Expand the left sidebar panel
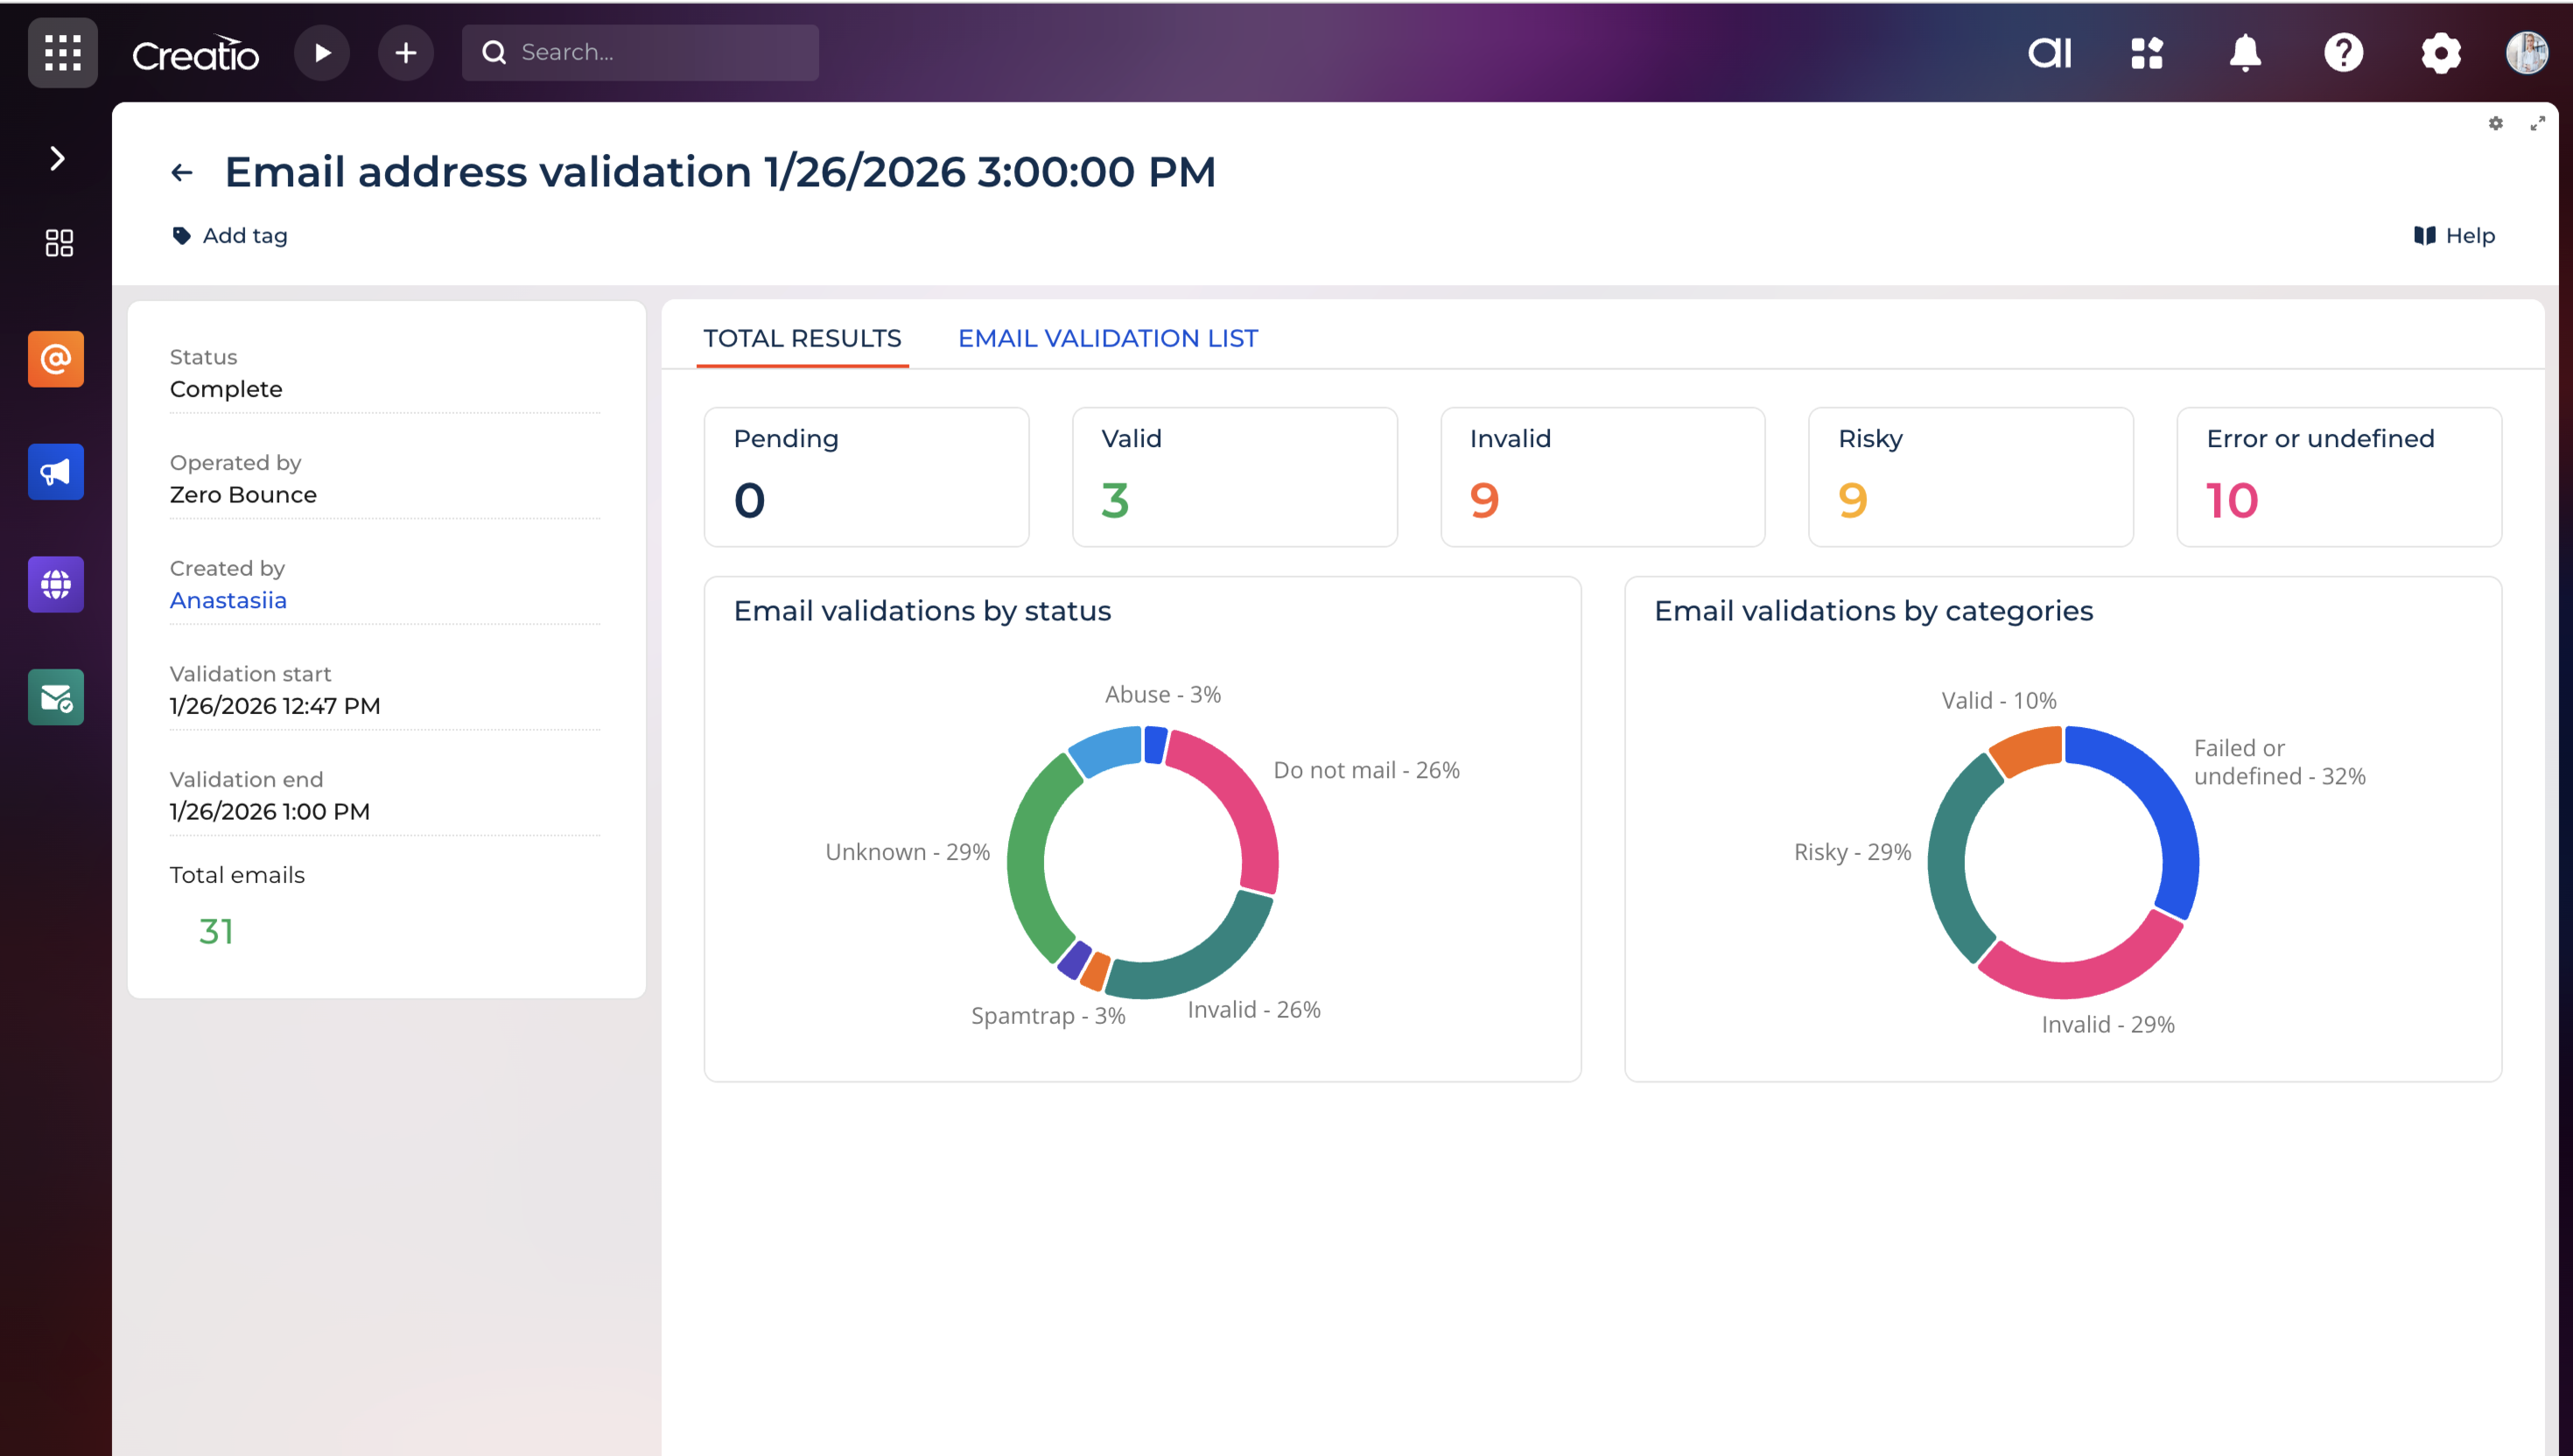 pos(57,158)
